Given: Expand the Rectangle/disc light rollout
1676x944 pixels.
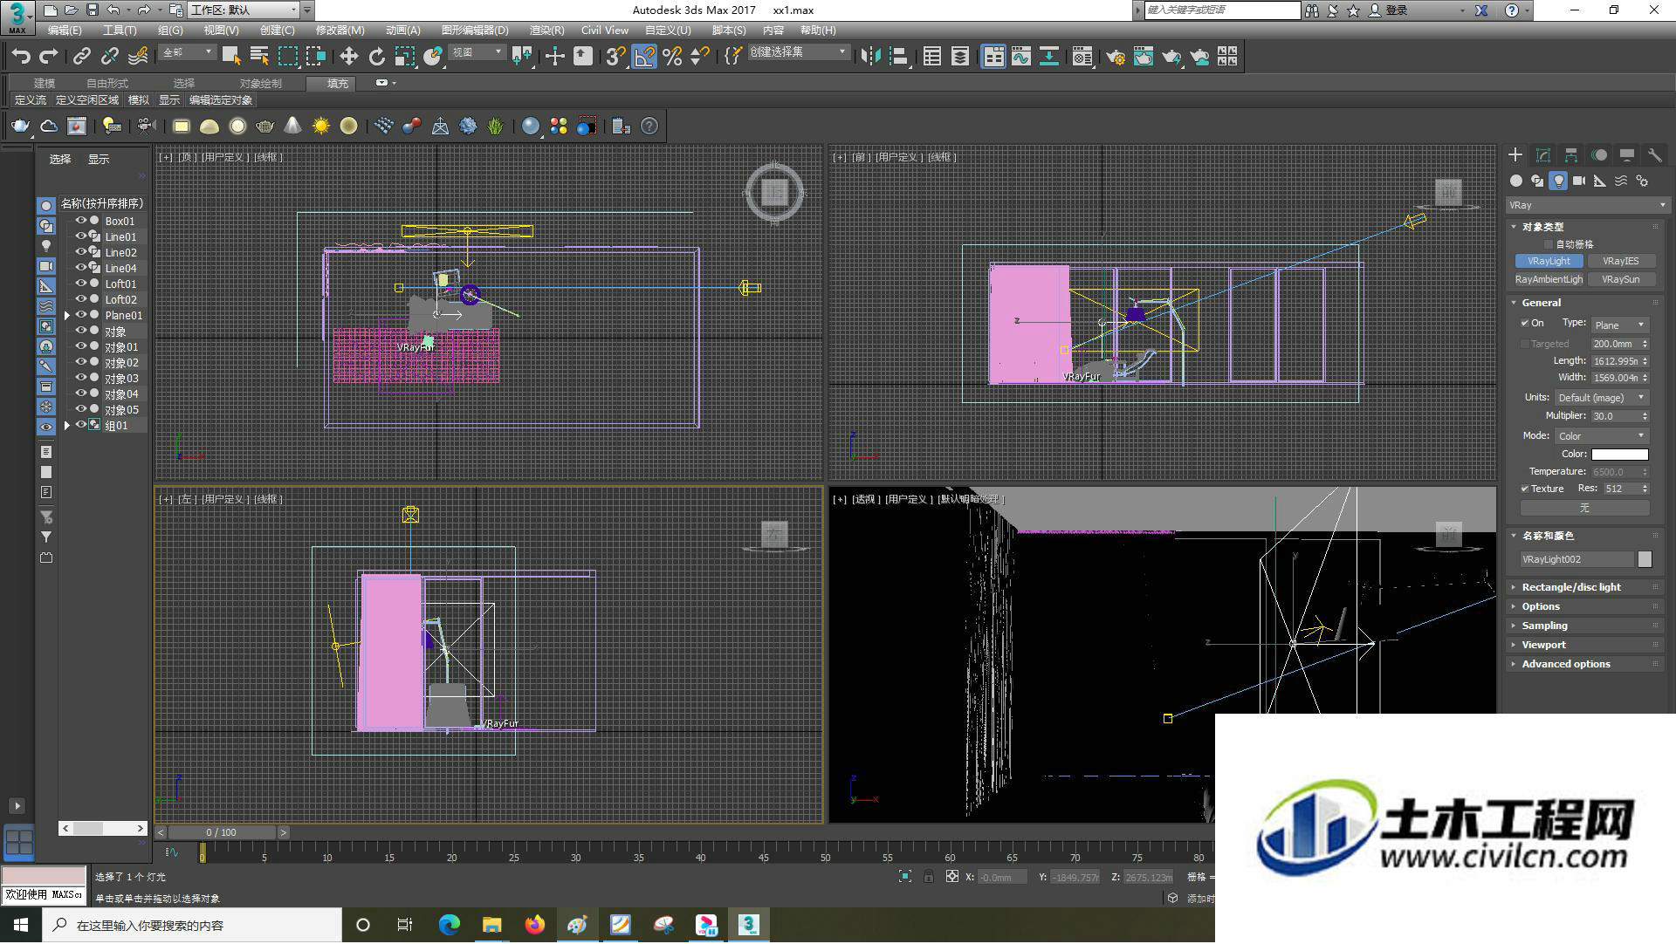Looking at the screenshot, I should pyautogui.click(x=1583, y=587).
